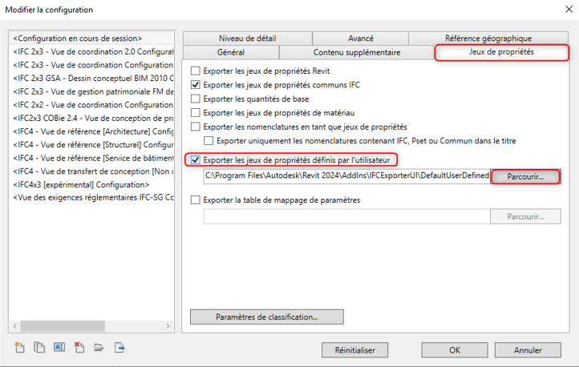Duplicate the selected configuration

point(39,347)
